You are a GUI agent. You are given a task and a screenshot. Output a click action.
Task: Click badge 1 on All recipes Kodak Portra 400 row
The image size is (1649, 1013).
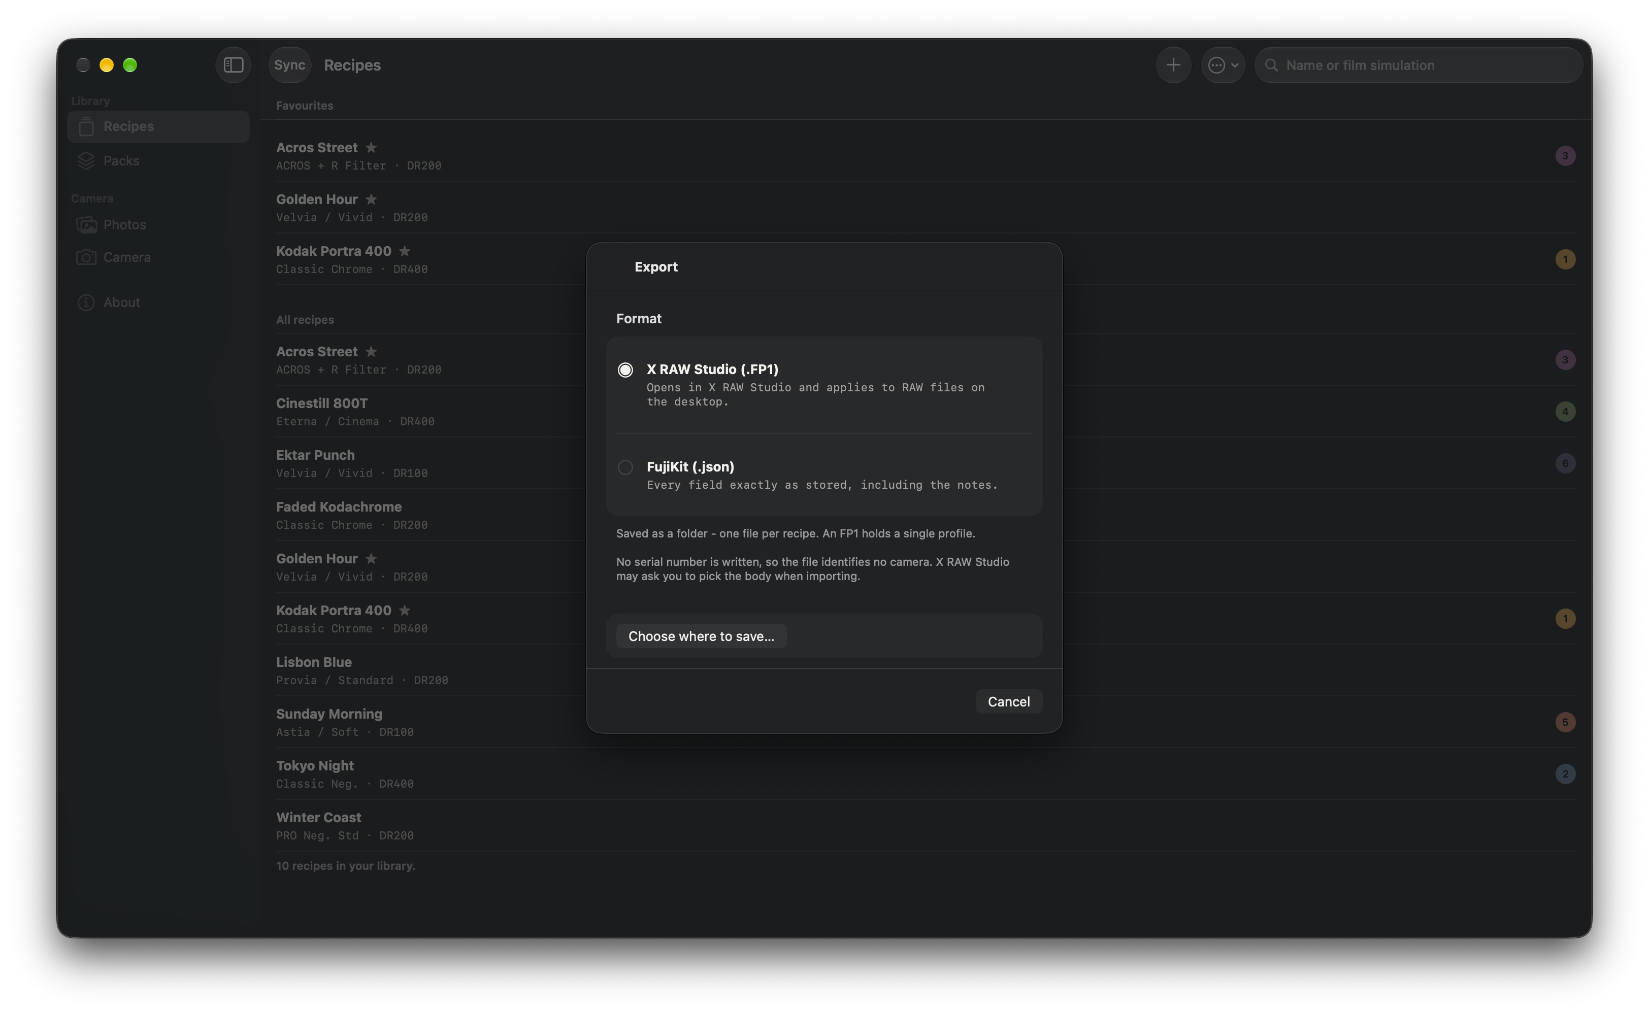[x=1565, y=618]
